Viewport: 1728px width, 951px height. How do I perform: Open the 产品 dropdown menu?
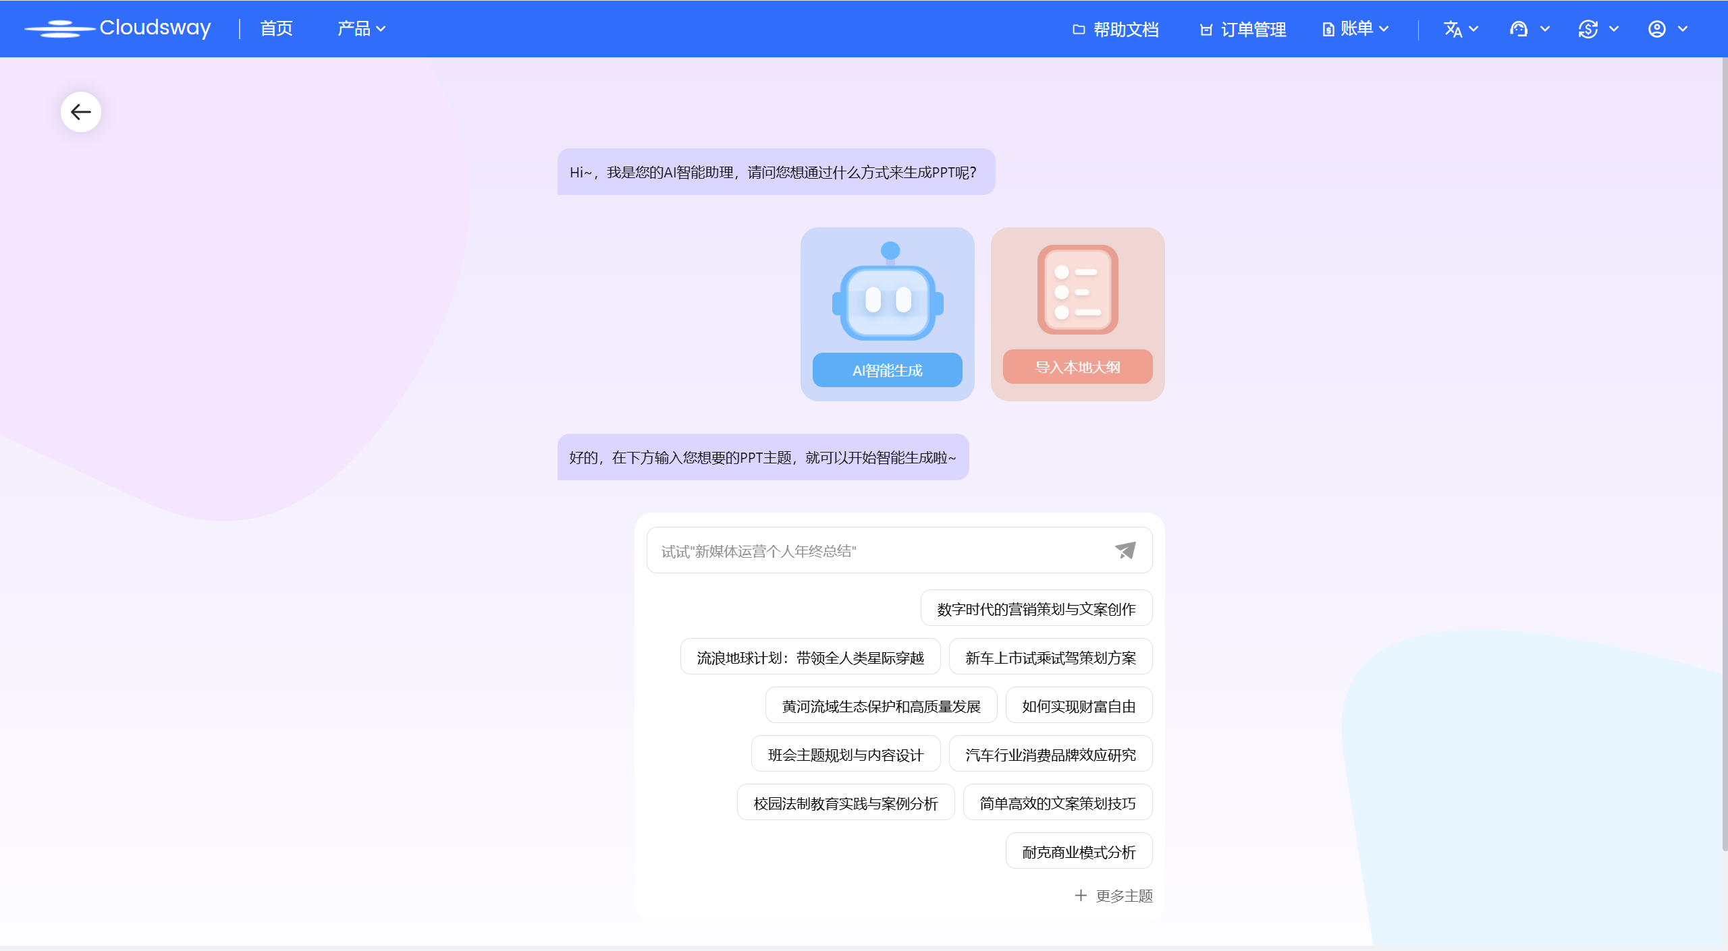(x=361, y=28)
